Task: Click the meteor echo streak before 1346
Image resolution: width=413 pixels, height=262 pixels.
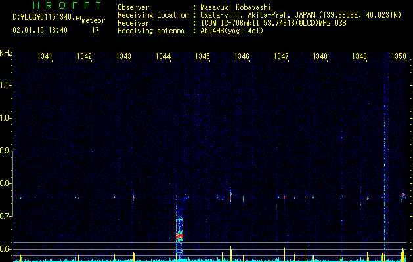Action: pyautogui.click(x=230, y=195)
